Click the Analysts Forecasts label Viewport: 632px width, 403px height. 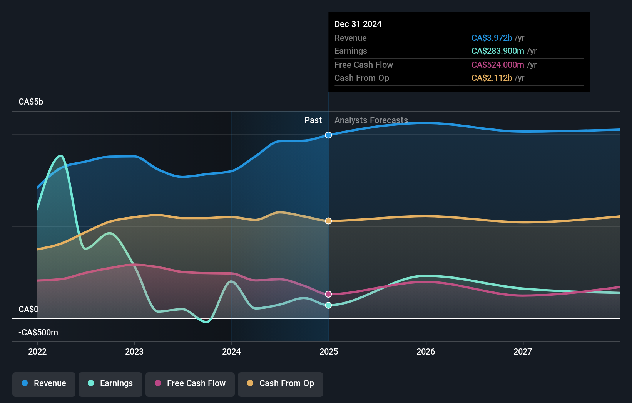click(x=371, y=120)
